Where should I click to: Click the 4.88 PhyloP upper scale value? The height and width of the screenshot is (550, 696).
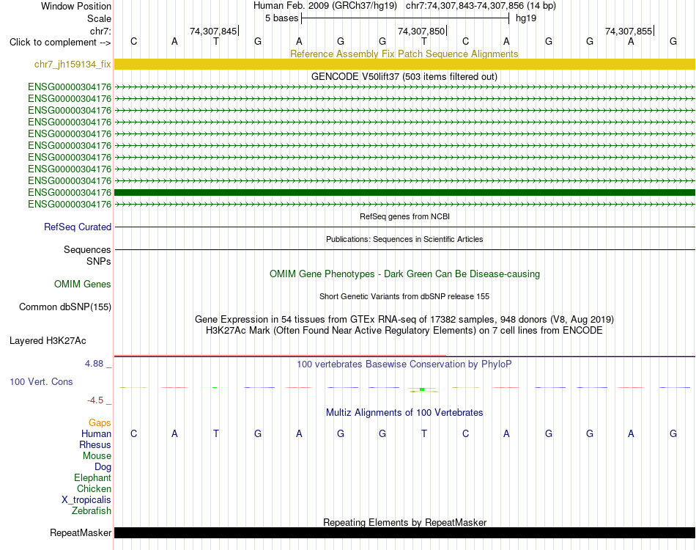(x=94, y=364)
